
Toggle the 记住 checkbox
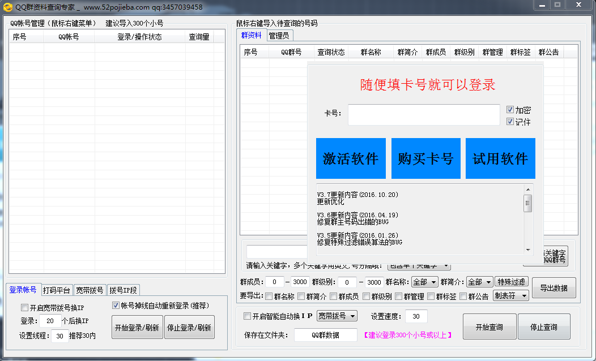coord(510,122)
